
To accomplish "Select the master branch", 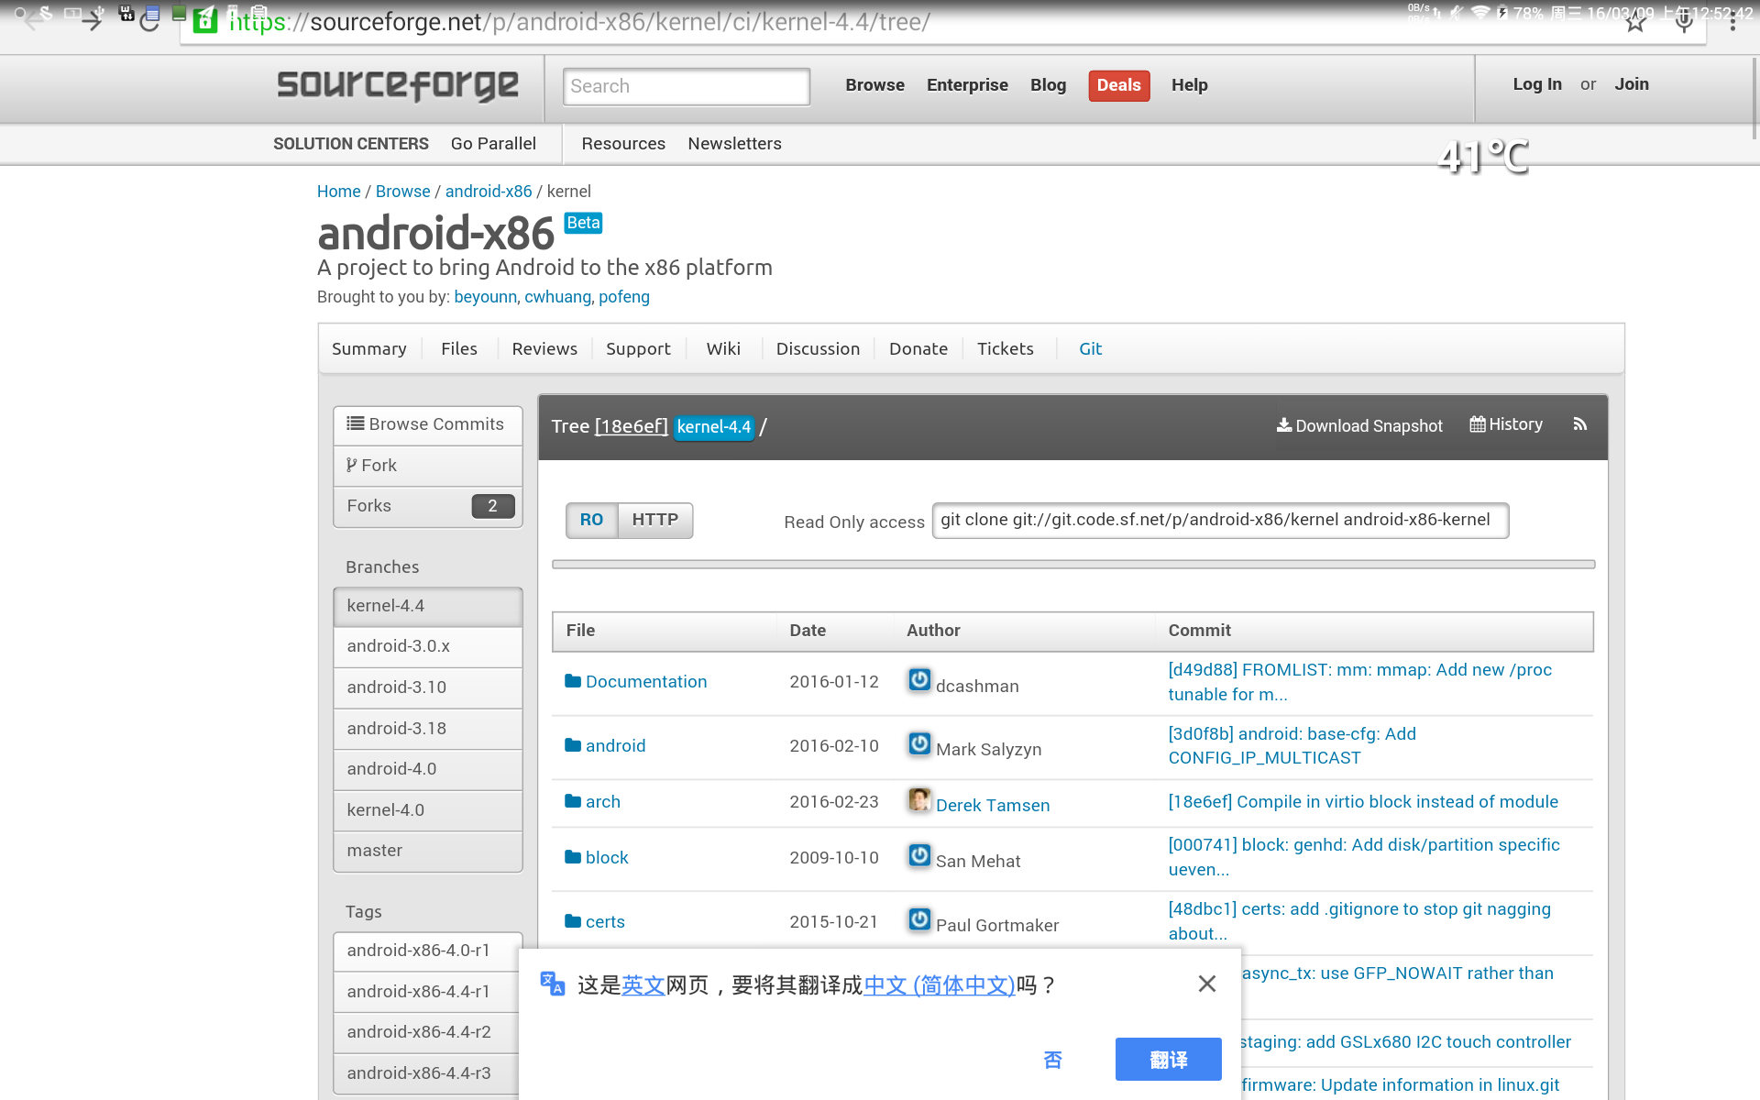I will pos(428,851).
